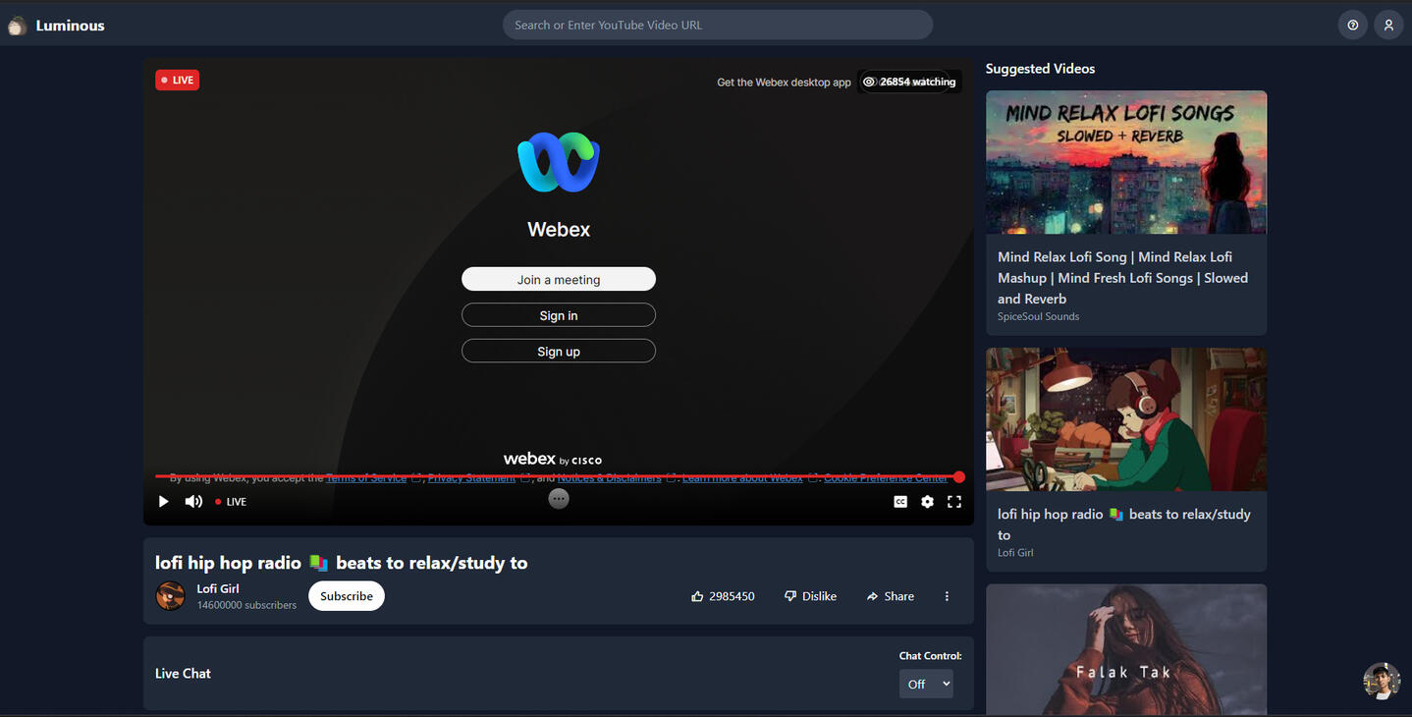This screenshot has height=717, width=1412.
Task: Open the lofi hip hop radio suggested video
Action: (x=1125, y=419)
